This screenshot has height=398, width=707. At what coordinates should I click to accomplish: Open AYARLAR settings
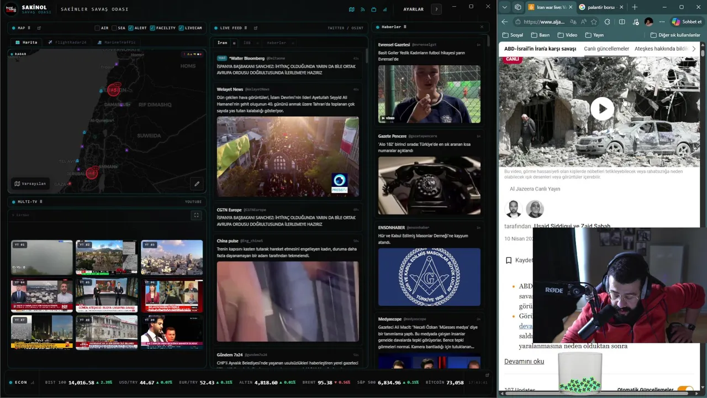tap(413, 9)
